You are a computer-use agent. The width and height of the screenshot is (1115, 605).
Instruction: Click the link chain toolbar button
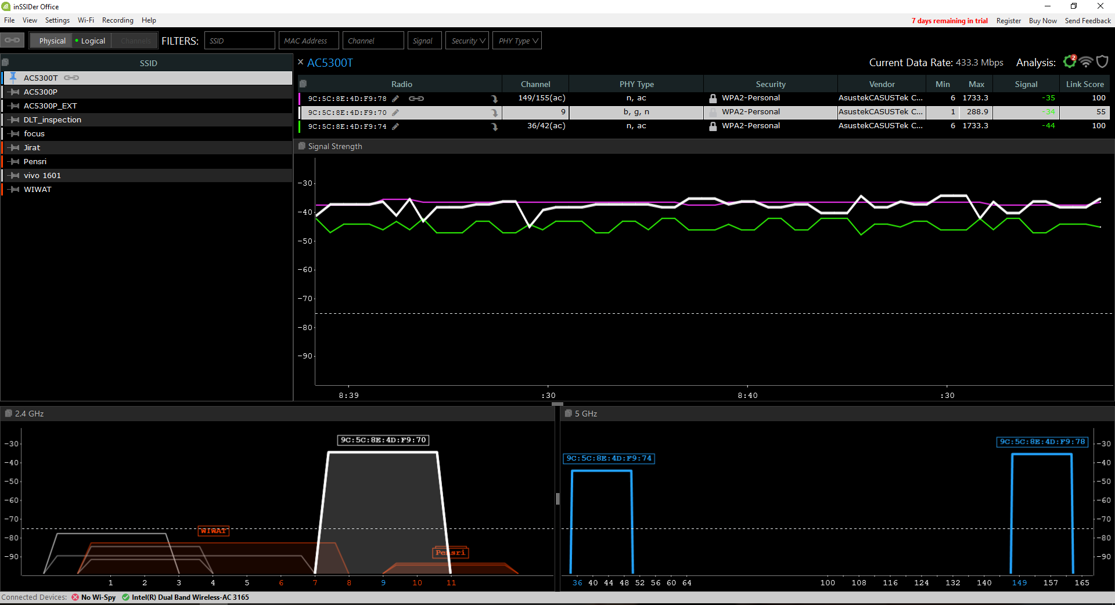[x=12, y=41]
